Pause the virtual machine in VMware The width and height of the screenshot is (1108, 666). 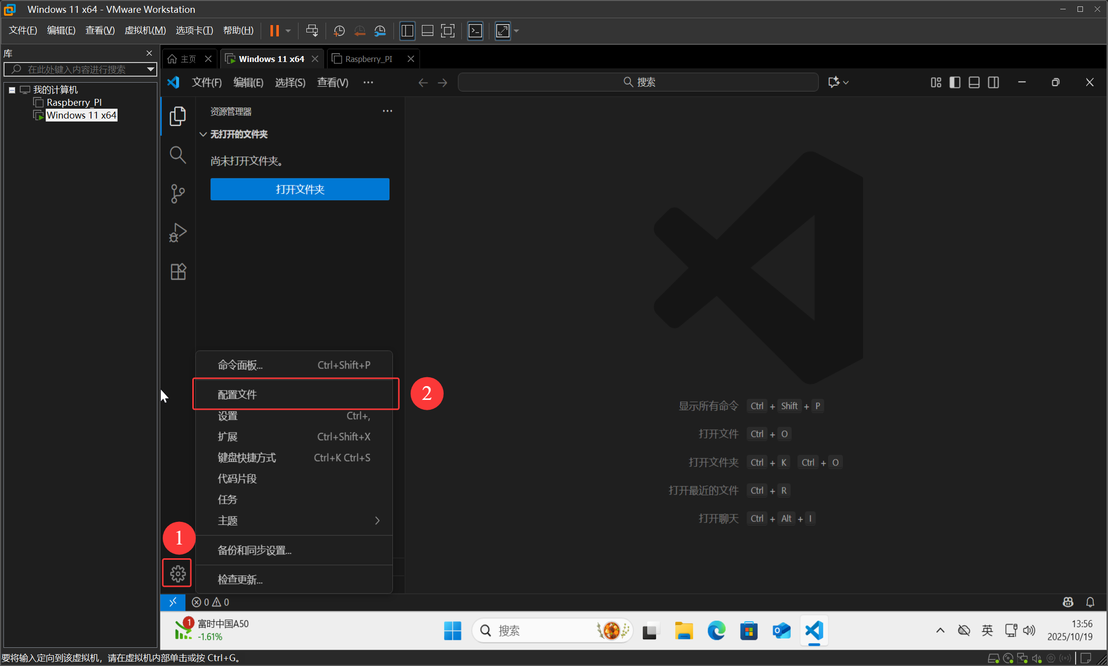tap(274, 31)
